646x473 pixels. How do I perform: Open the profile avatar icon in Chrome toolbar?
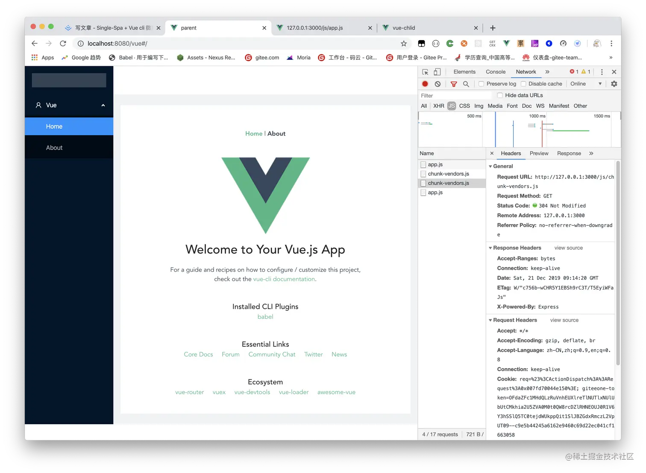click(x=597, y=43)
